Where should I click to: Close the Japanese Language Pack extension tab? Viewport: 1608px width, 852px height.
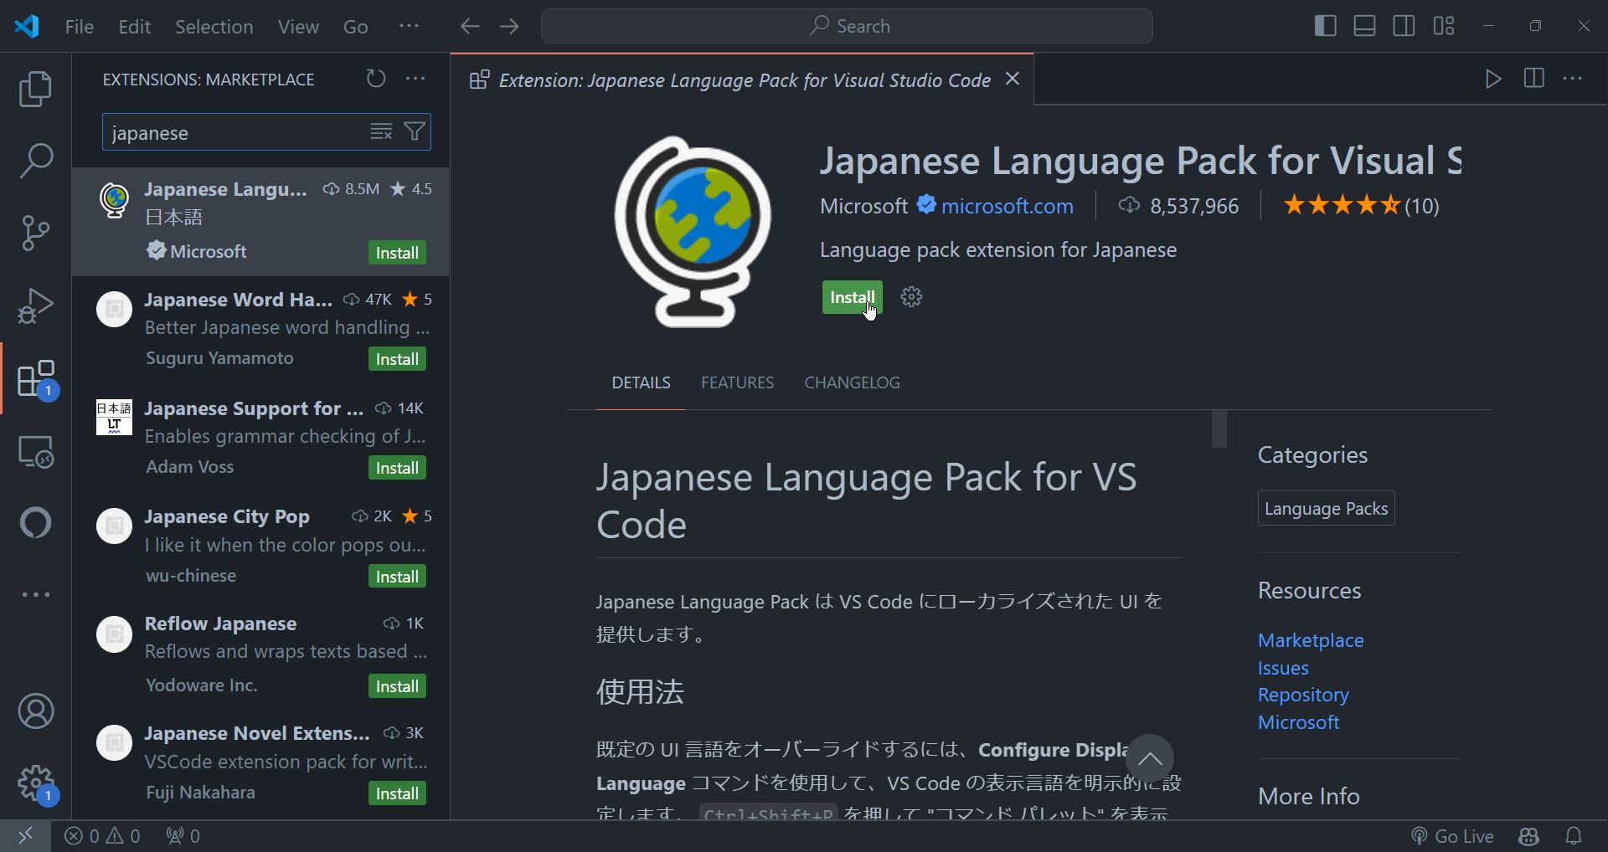(x=1013, y=79)
